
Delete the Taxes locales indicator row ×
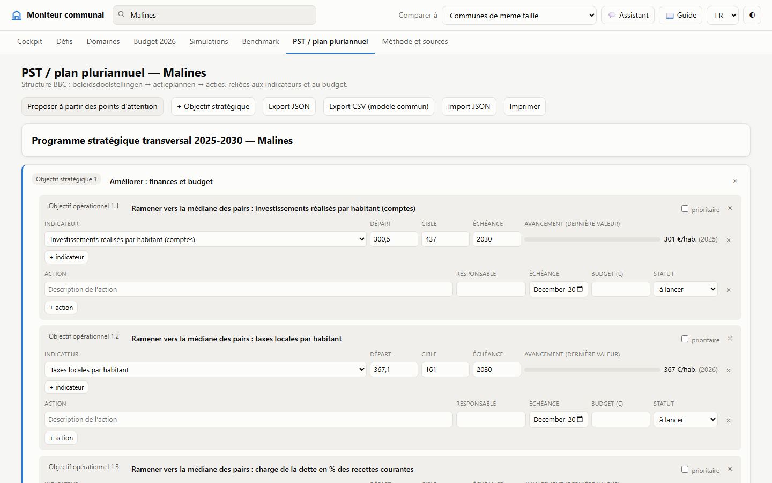click(729, 370)
